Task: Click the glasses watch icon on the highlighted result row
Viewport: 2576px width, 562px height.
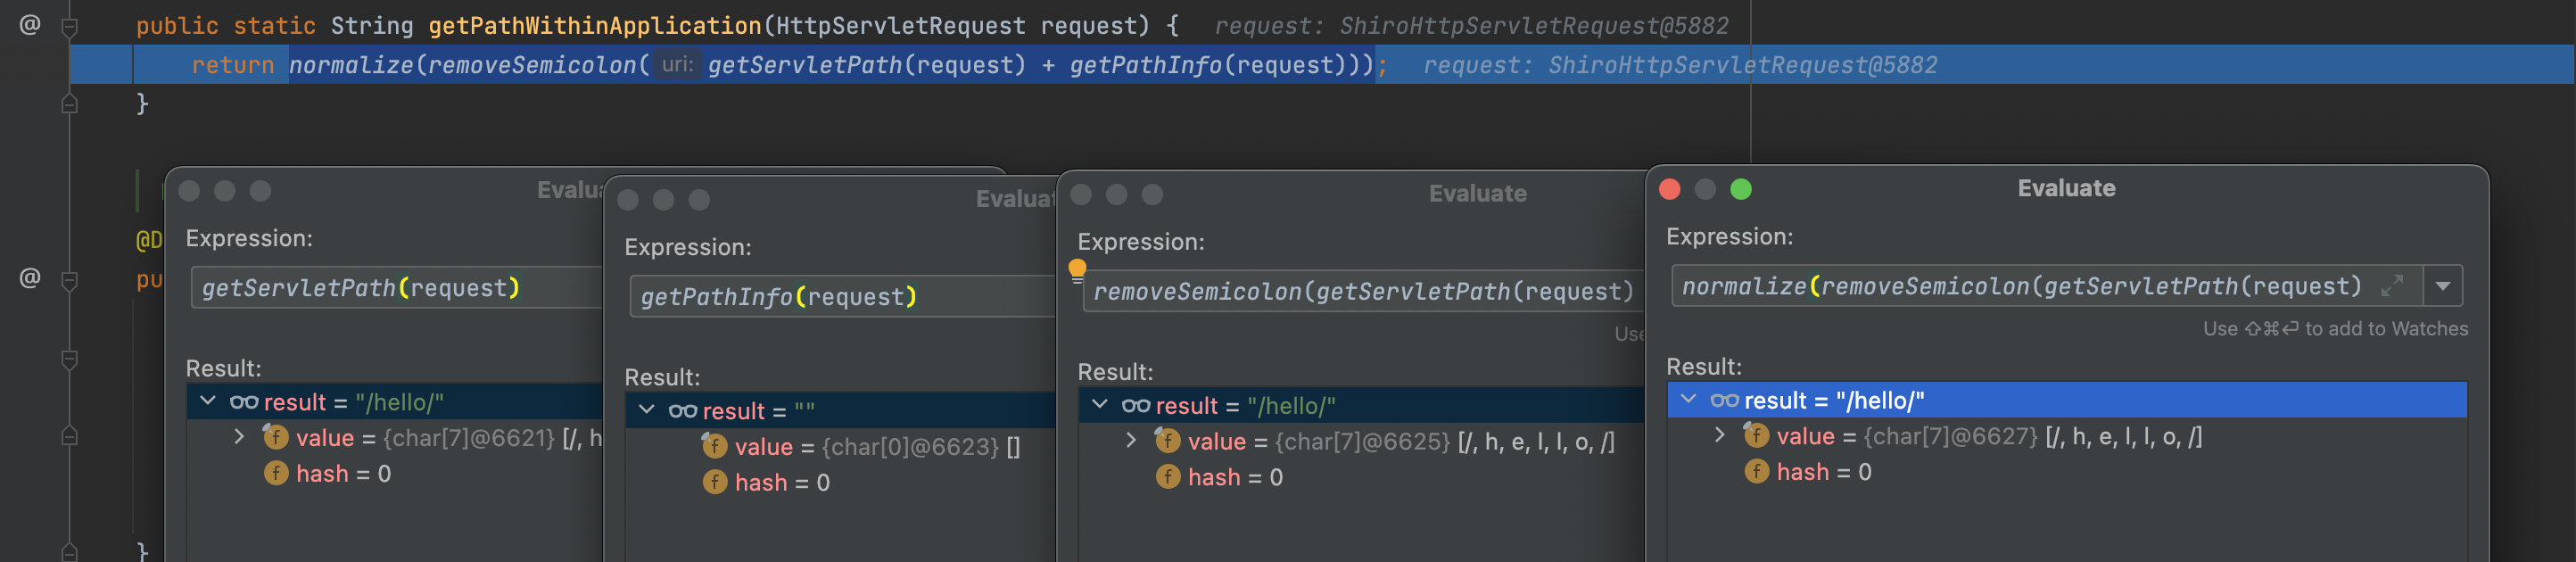Action: 1724,401
